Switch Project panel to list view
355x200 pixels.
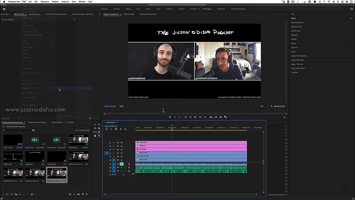[x=8, y=194]
